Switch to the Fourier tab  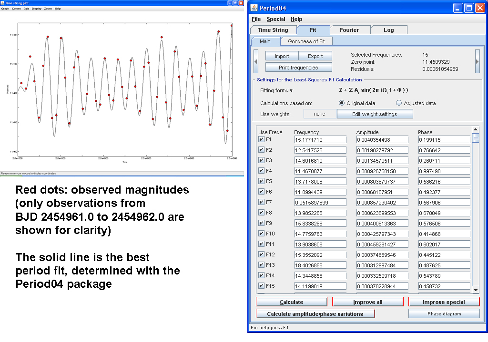(349, 30)
